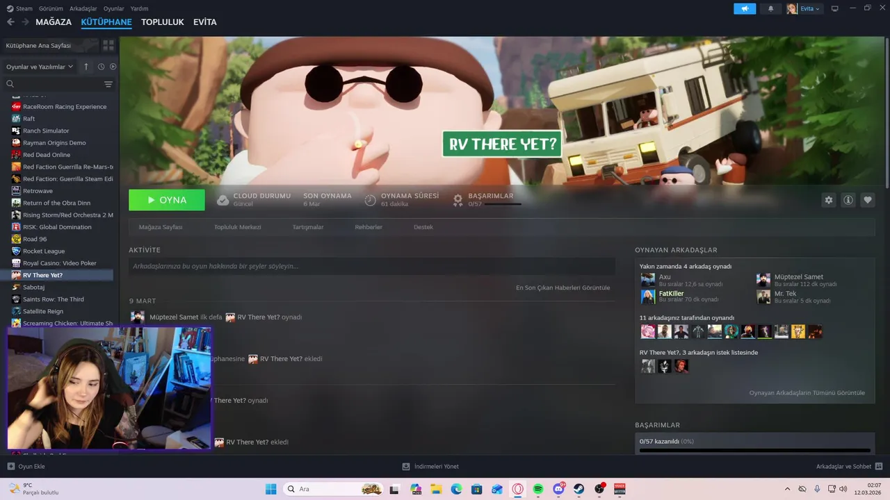The image size is (890, 500).
Task: Open the announcements megaphone button
Action: pos(744,8)
